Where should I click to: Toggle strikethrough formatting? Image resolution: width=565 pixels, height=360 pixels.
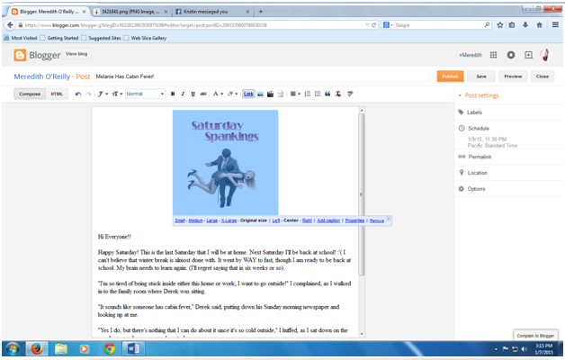203,94
